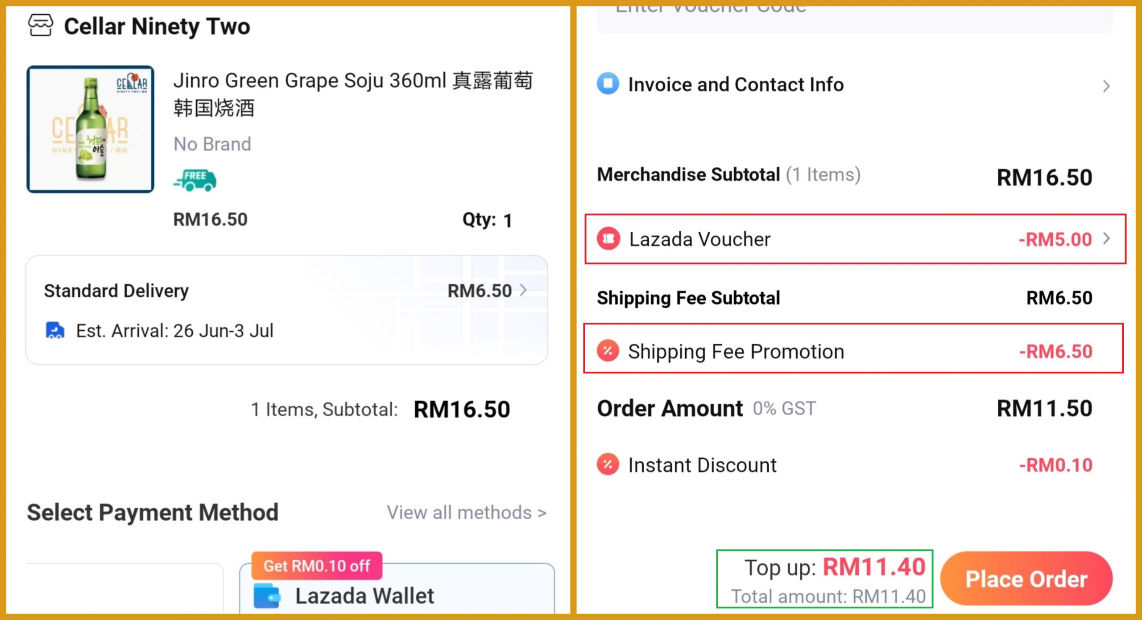Open Jinro Green Grape Soju product title
Viewport: 1142px width, 620px height.
[353, 94]
